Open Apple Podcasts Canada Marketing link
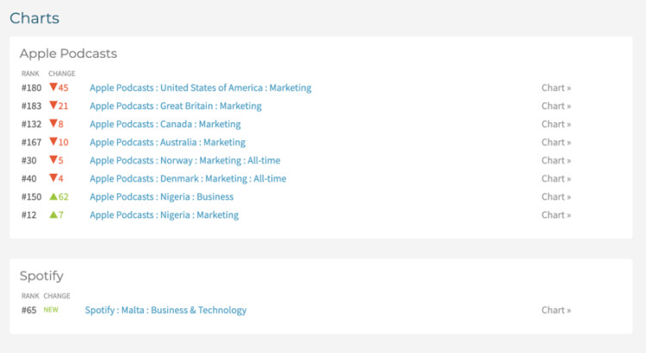646x353 pixels. point(165,124)
